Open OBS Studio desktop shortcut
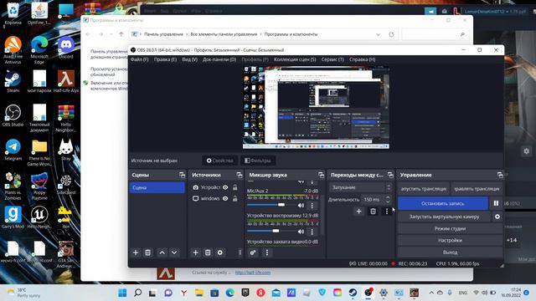 [13, 116]
